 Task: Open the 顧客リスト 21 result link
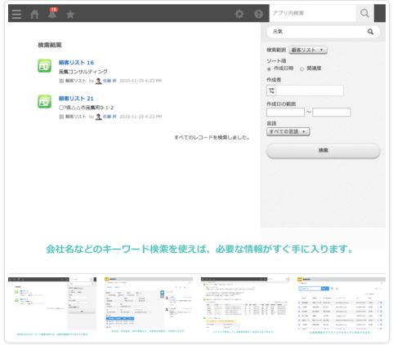pos(76,99)
